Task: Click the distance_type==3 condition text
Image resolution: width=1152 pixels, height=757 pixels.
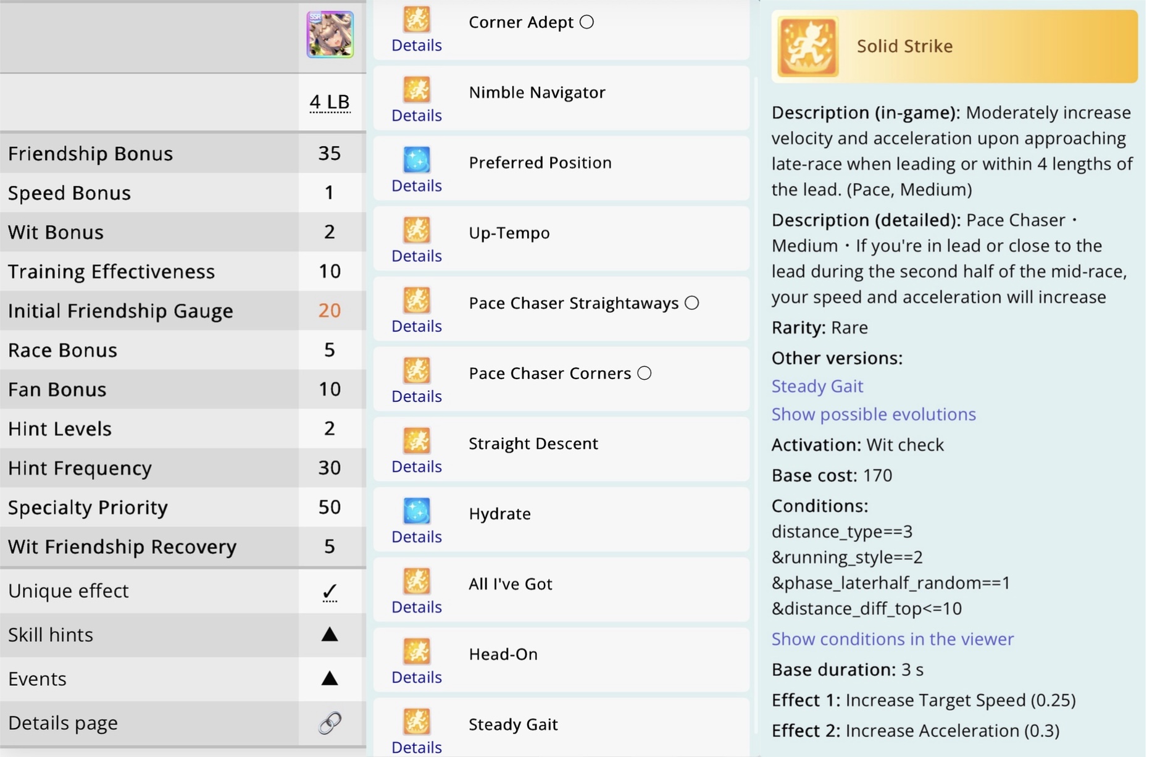Action: (x=842, y=532)
